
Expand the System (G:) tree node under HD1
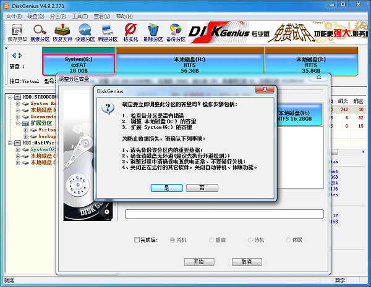tap(18, 149)
